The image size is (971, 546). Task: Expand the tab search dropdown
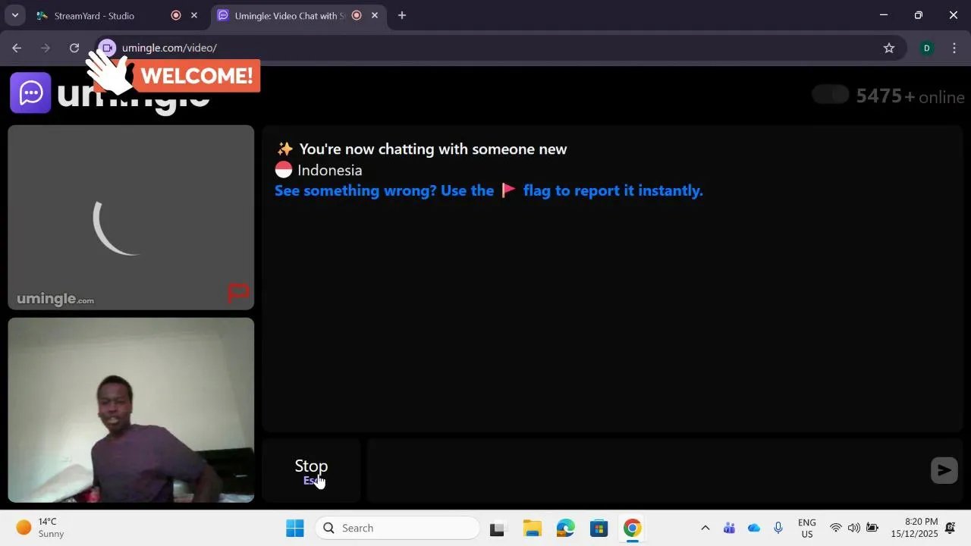tap(14, 15)
